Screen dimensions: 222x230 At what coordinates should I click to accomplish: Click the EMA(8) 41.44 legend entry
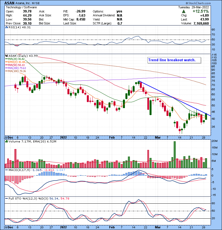[15, 62]
